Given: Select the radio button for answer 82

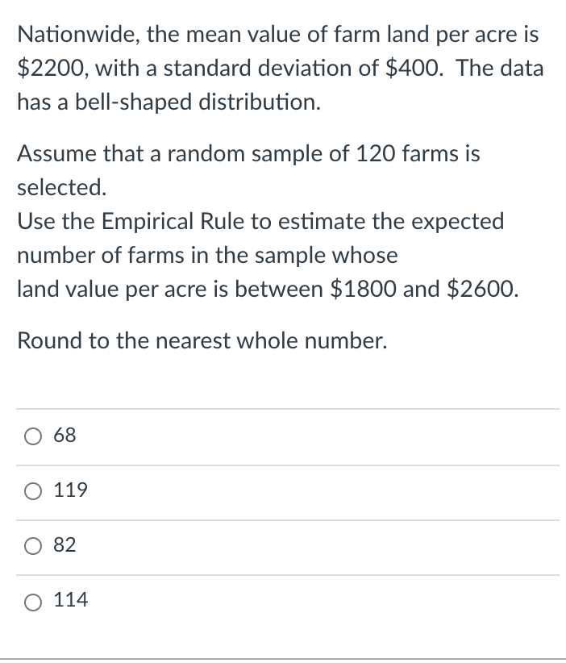Looking at the screenshot, I should click(x=32, y=546).
